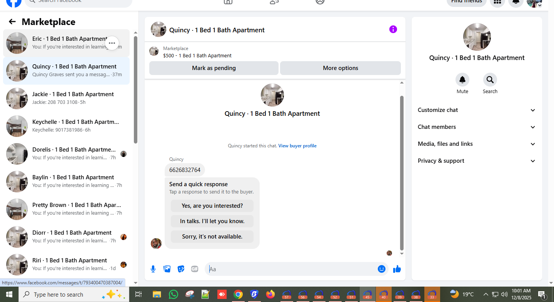Viewport: 554px width, 302px height.
Task: Show hidden system tray icons
Action: click(486, 295)
